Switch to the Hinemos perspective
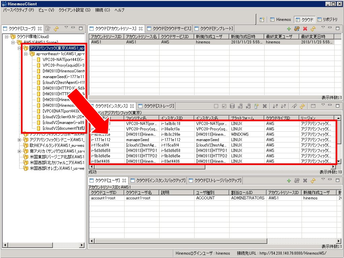This screenshot has height=258, width=344. click(x=281, y=20)
